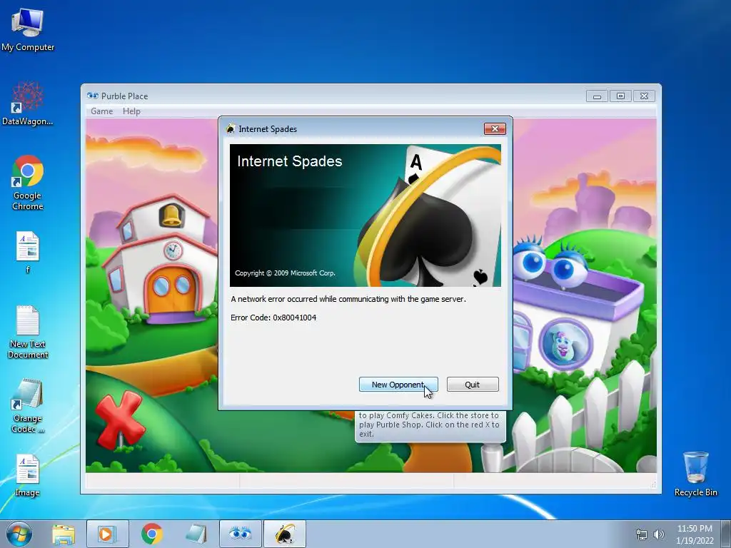Viewport: 731px width, 548px height.
Task: Open the document named f
Action: (x=28, y=252)
